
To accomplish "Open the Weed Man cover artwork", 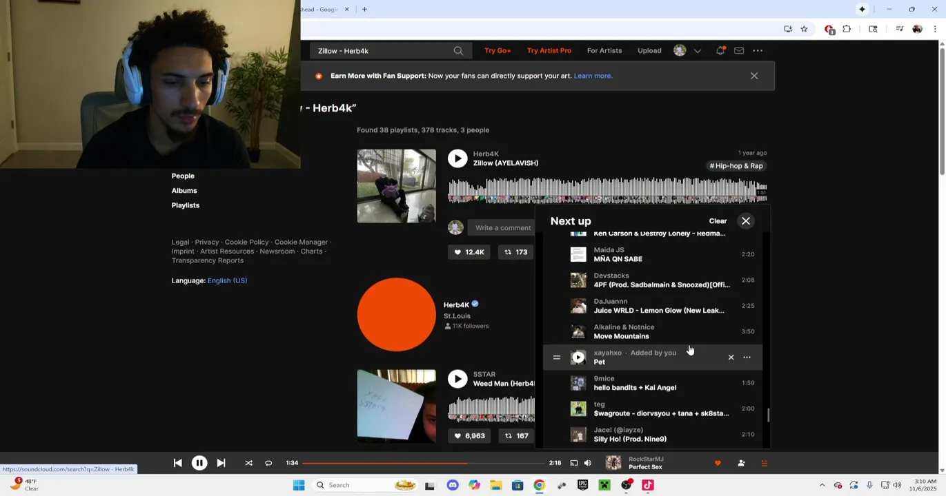I will point(397,406).
